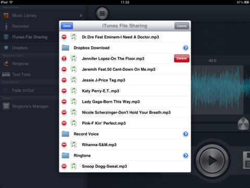Image resolution: width=250 pixels, height=188 pixels.
Task: Choose Text Tone type in sidebar
Action: pos(30,75)
